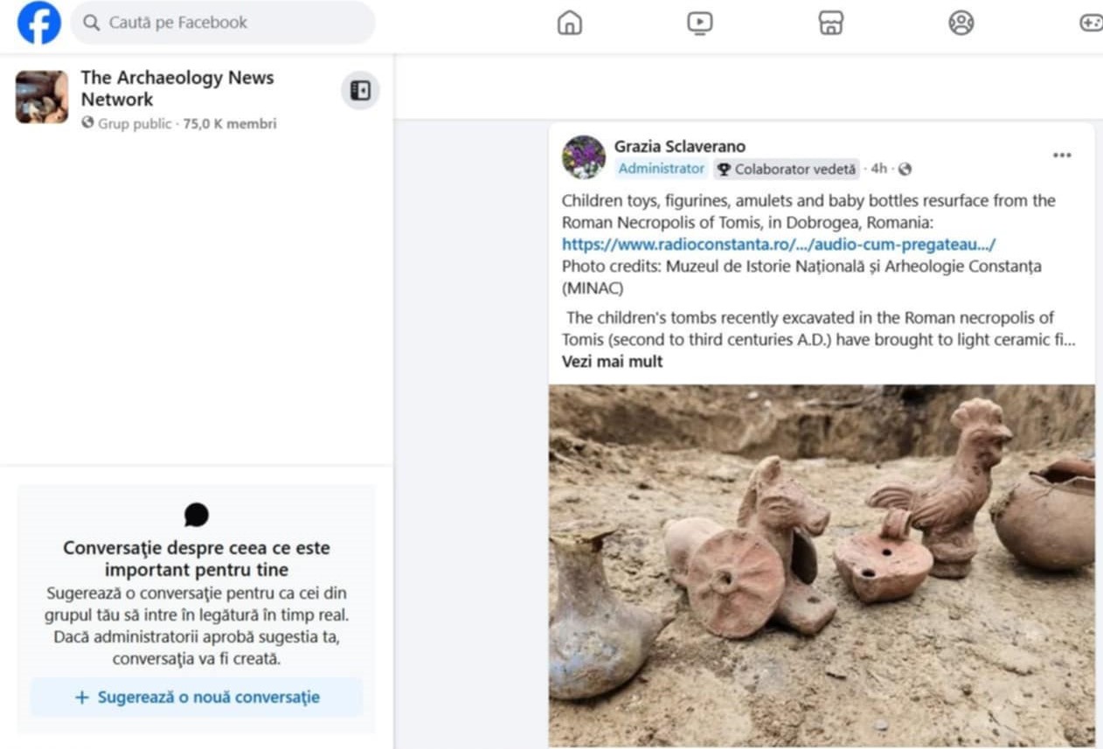
Task: Click the Caută pe Facebook search field
Action: click(x=223, y=23)
